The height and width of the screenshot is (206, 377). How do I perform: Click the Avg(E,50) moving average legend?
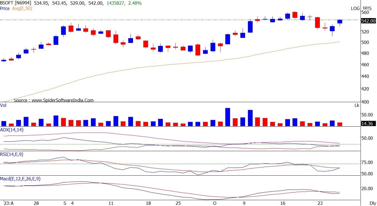pyautogui.click(x=22, y=8)
